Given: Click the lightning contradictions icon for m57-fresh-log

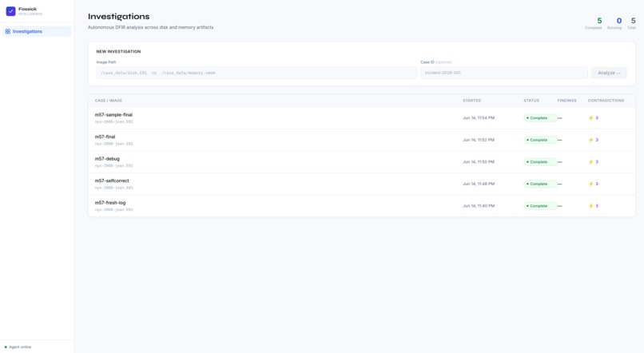Looking at the screenshot, I should point(591,205).
